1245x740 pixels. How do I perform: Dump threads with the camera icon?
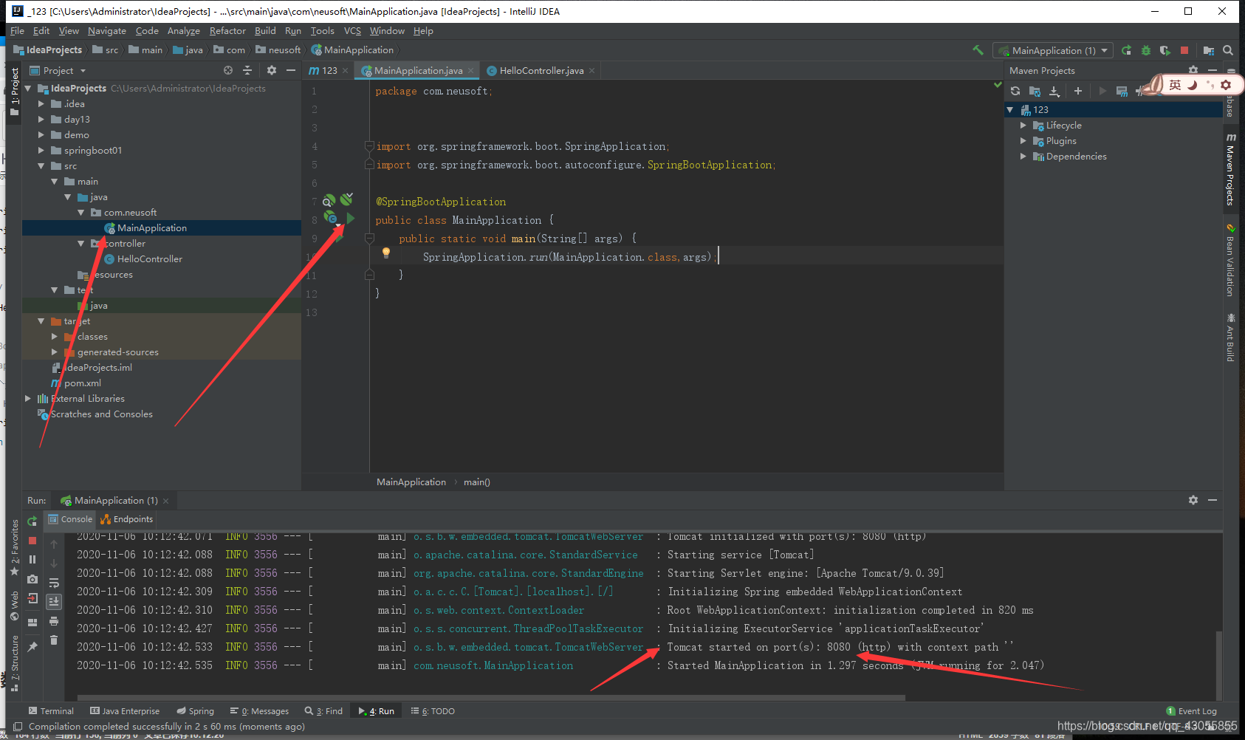32,579
